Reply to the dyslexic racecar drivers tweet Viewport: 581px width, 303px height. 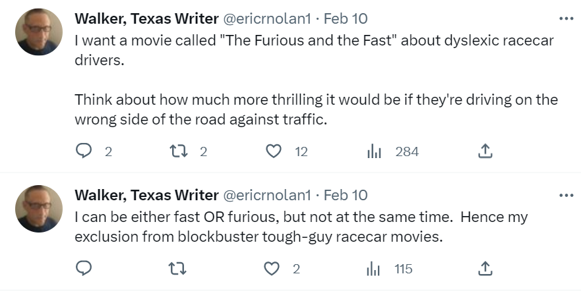[84, 151]
